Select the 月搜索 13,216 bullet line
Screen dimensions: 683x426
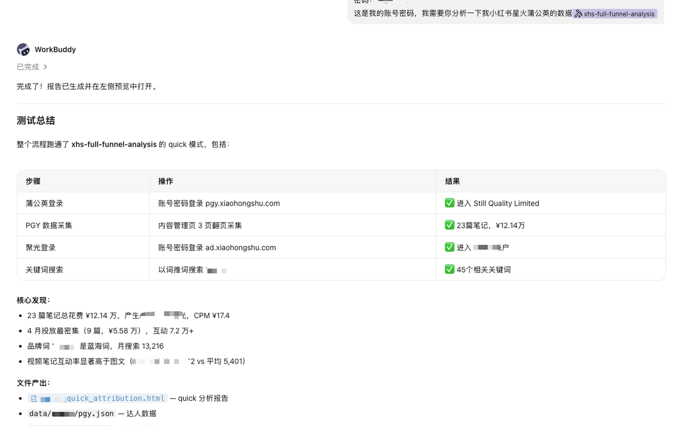coord(96,346)
